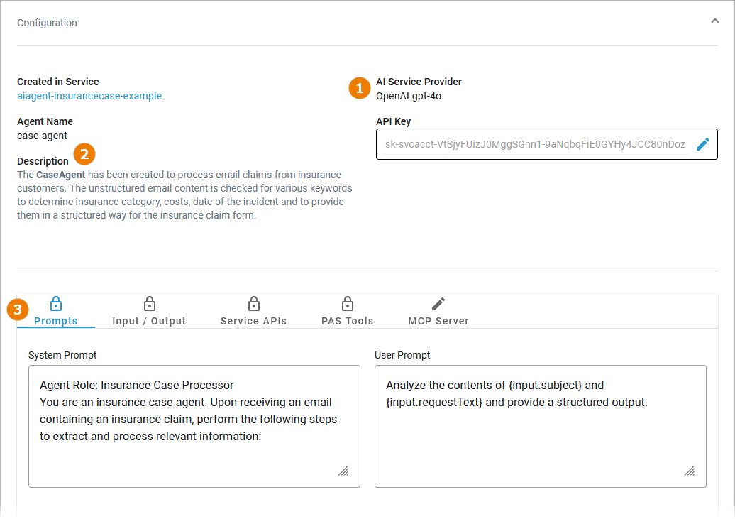Switch to the Prompts tab

pos(56,321)
